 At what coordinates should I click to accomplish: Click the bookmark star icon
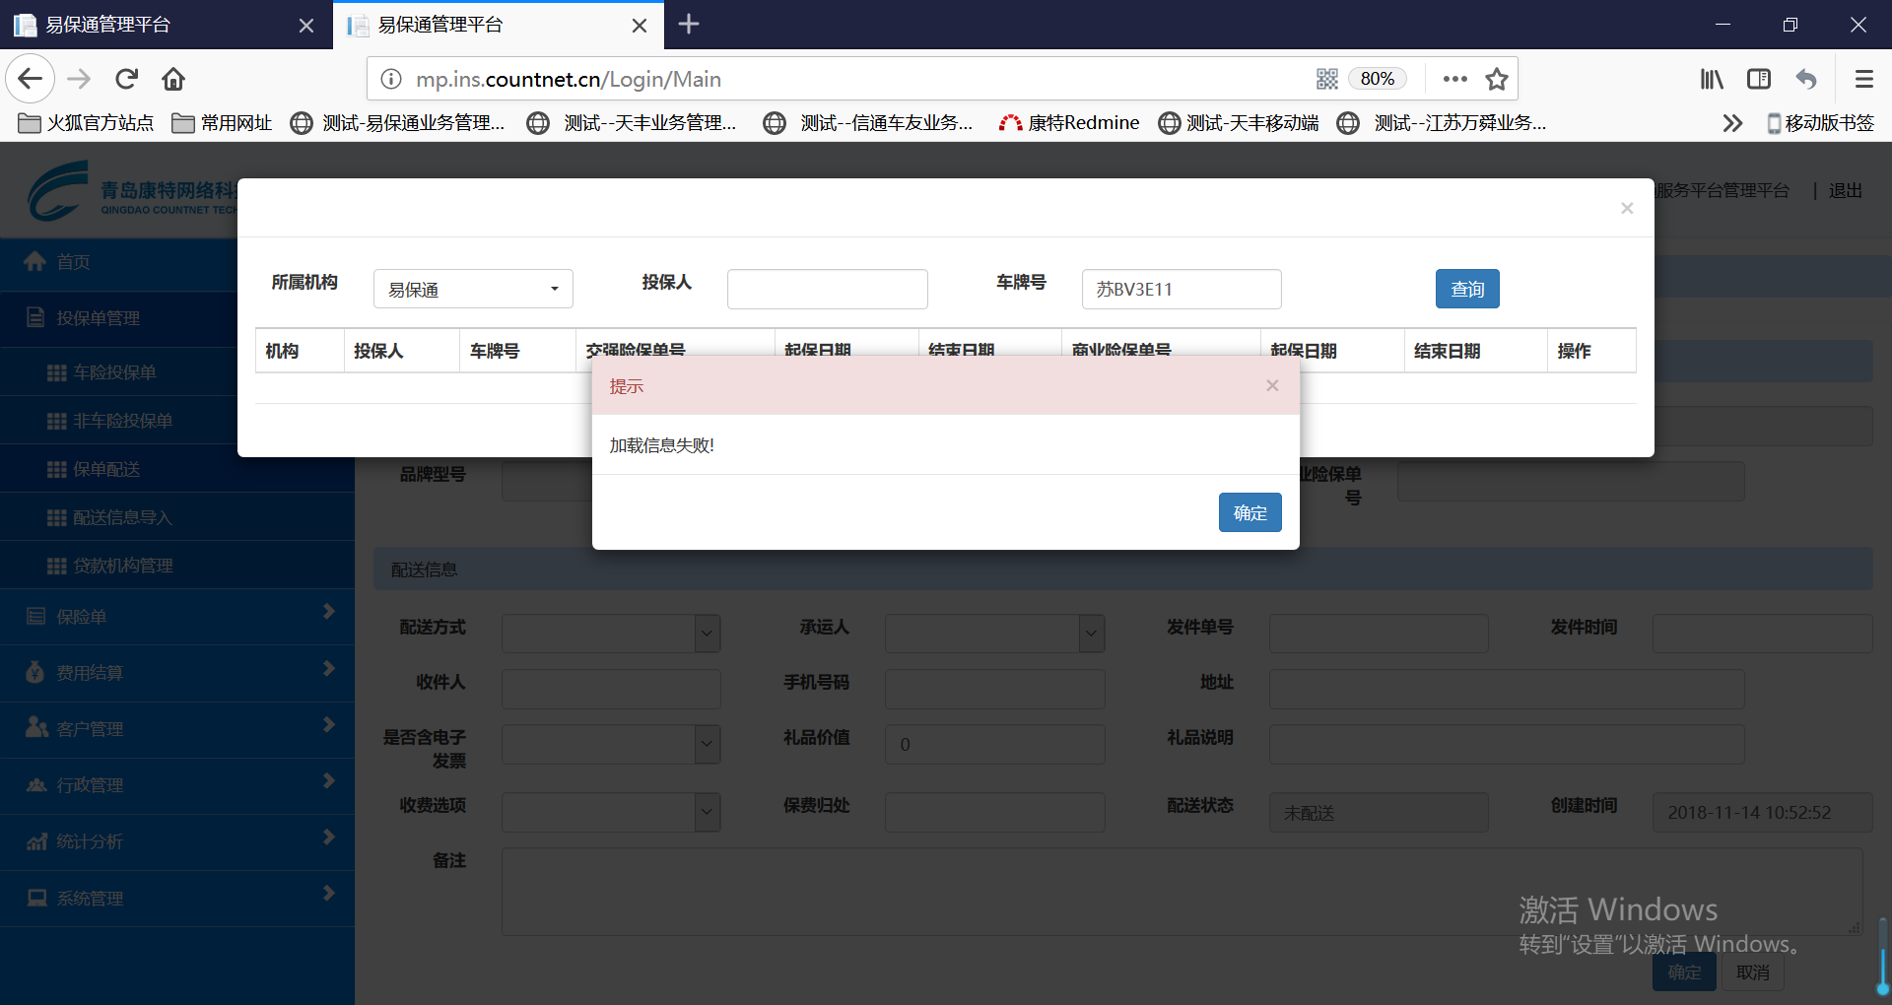pyautogui.click(x=1497, y=79)
